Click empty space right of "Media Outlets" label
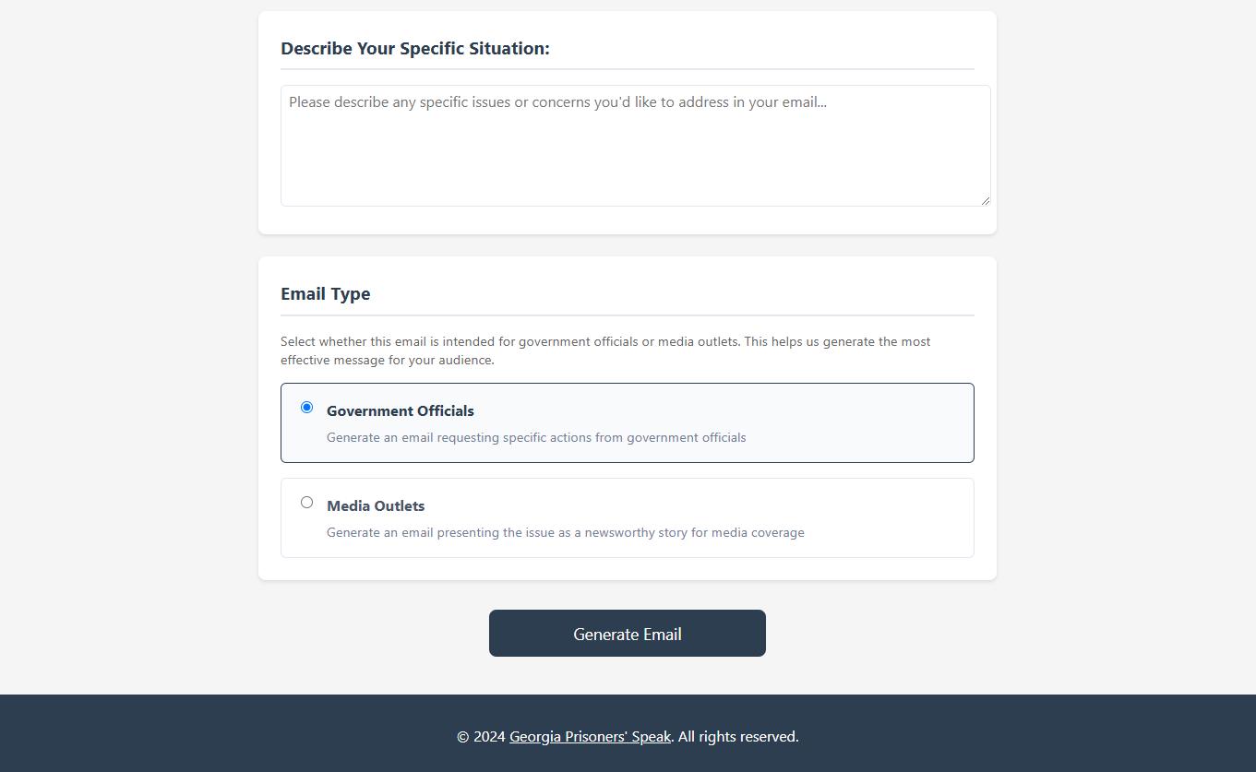 click(692, 506)
